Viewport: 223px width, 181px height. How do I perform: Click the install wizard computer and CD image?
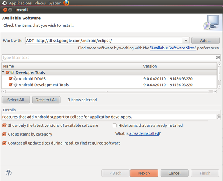pyautogui.click(x=211, y=22)
